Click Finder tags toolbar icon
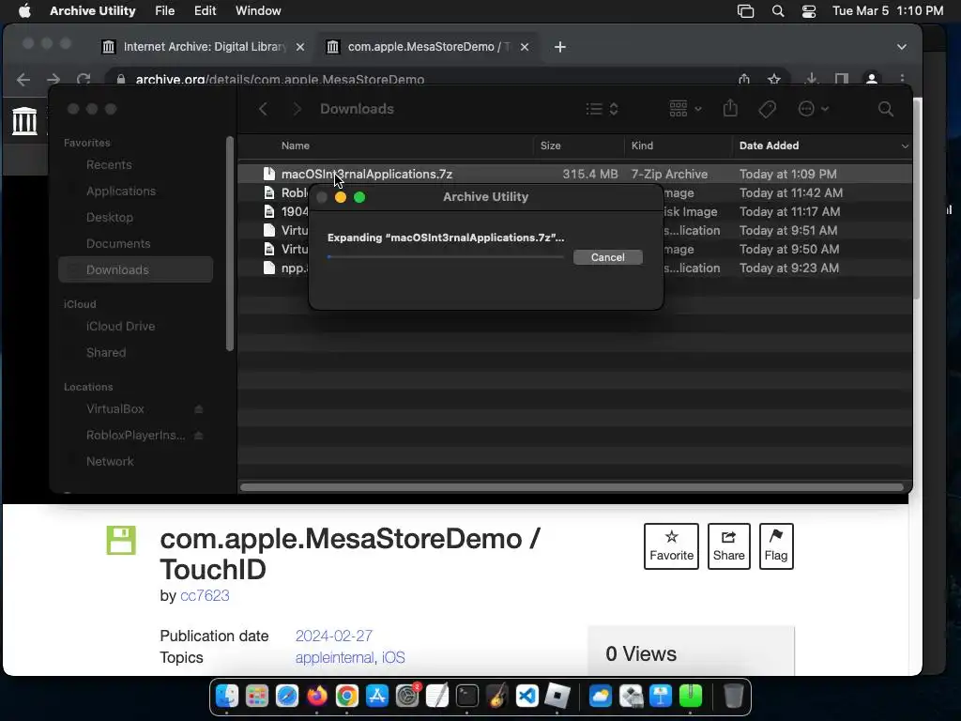This screenshot has width=961, height=721. point(767,109)
